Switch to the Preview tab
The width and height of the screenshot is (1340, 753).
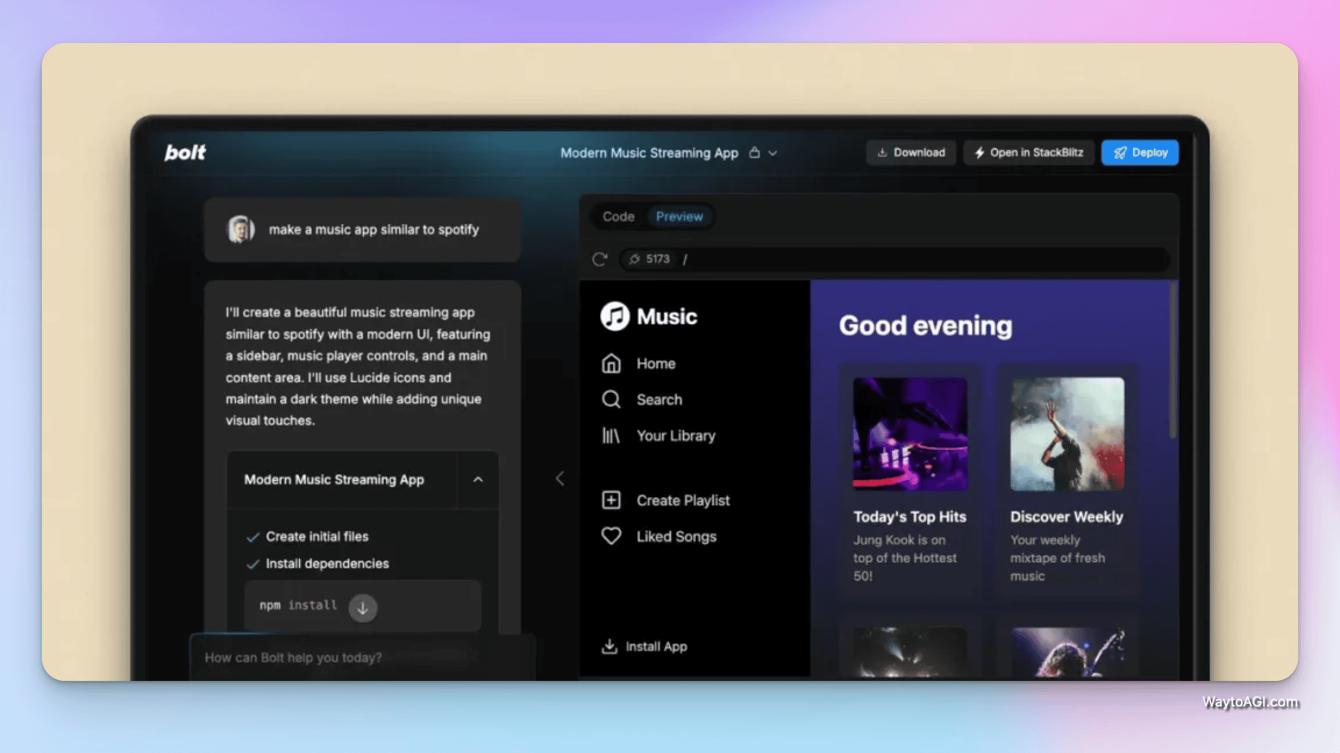pyautogui.click(x=679, y=216)
